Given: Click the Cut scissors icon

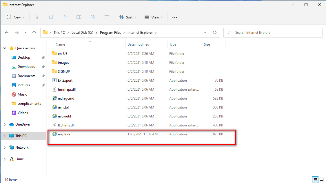Looking at the screenshot, I should coord(37,17).
